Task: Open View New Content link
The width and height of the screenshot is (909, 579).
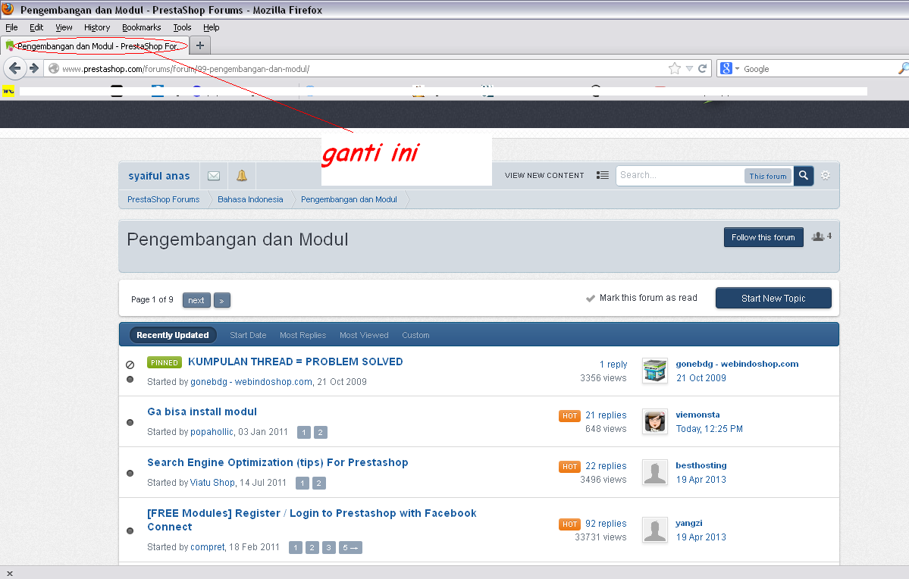Action: point(544,176)
